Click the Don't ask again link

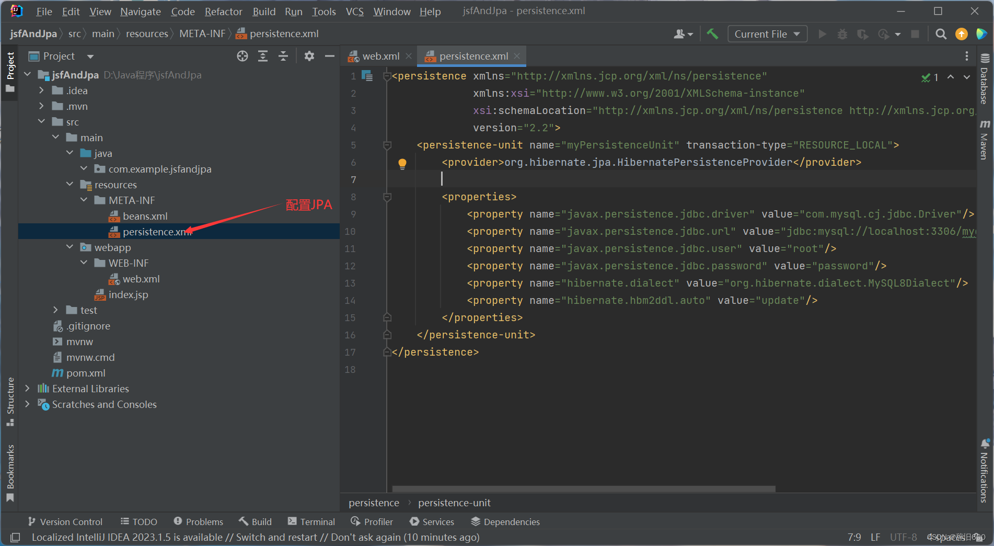[367, 537]
